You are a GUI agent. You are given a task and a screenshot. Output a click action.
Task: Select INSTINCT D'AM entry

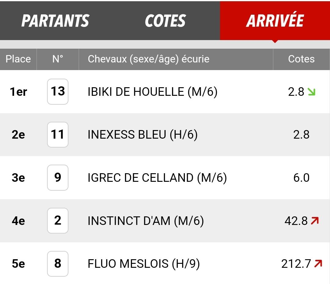(x=146, y=221)
